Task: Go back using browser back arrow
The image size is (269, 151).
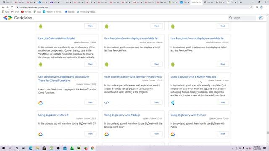Action: pyautogui.click(x=3, y=8)
